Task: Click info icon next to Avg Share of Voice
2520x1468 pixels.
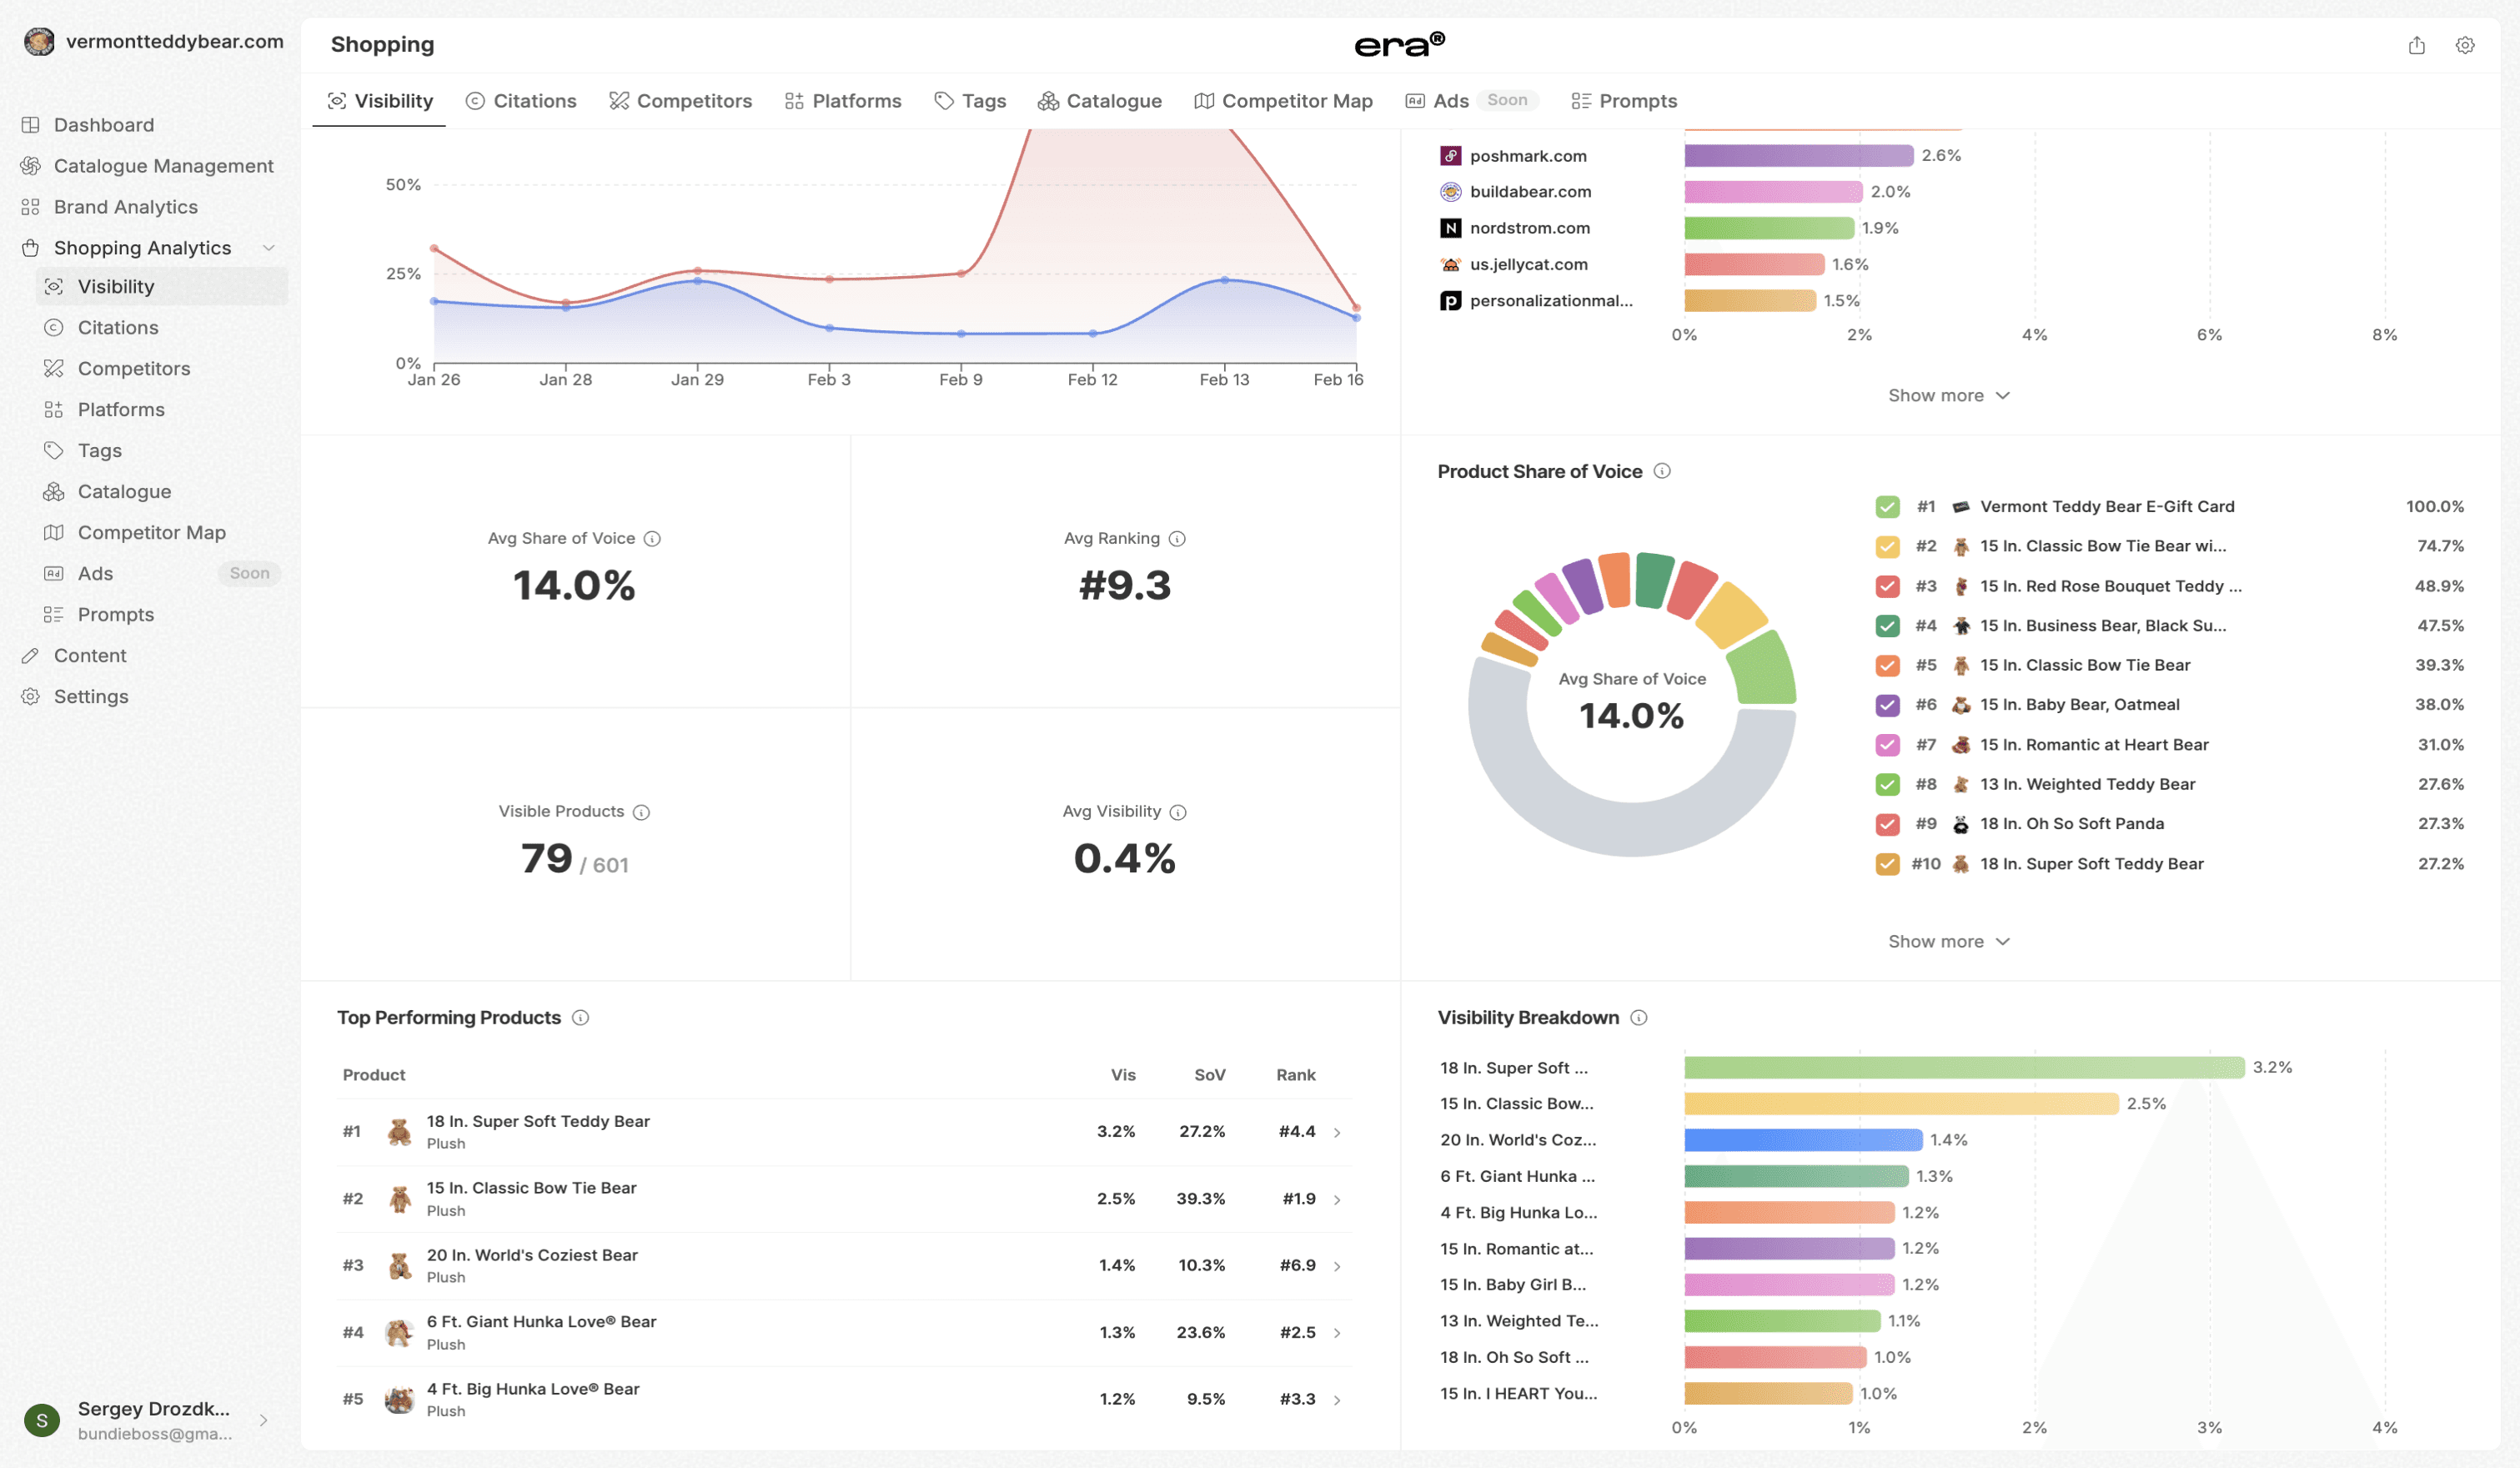Action: pos(652,539)
